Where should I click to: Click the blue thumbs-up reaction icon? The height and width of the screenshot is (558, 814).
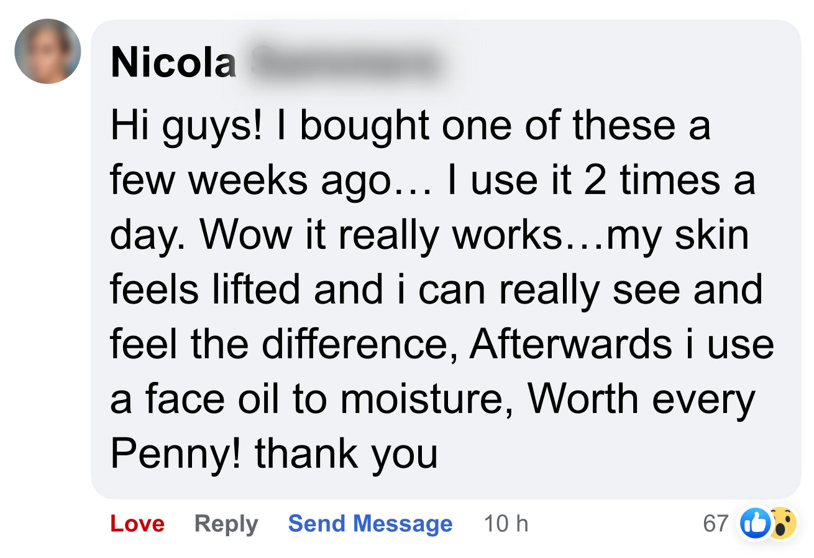pyautogui.click(x=755, y=523)
